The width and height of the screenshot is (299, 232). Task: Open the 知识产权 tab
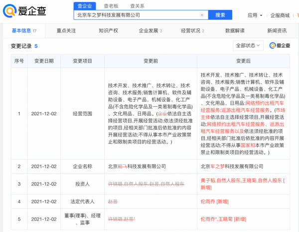tap(108, 30)
